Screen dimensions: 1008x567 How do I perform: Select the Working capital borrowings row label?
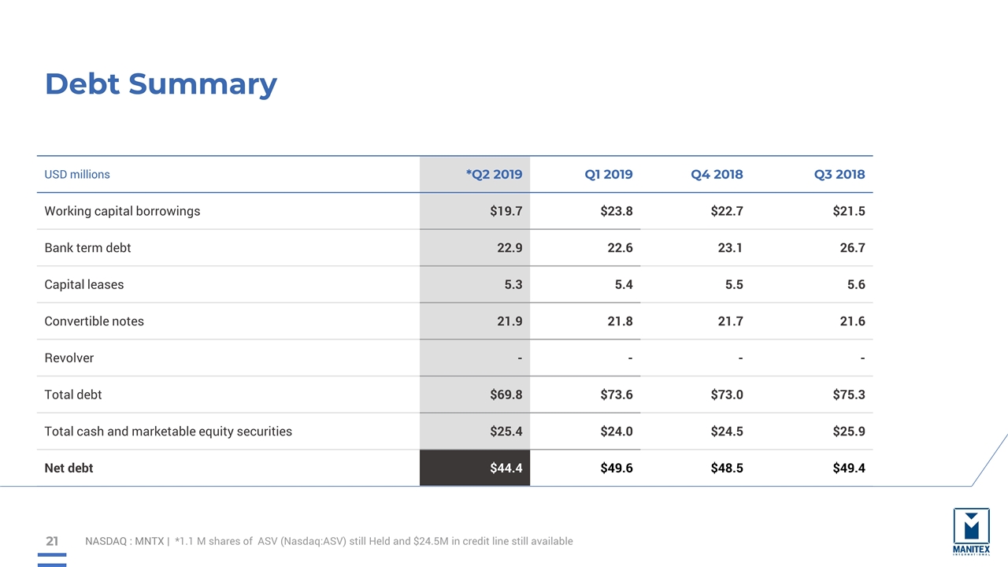pyautogui.click(x=122, y=211)
